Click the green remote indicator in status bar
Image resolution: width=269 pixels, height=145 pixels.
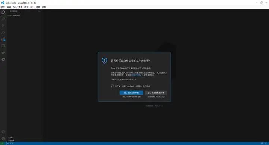[x=2, y=144]
